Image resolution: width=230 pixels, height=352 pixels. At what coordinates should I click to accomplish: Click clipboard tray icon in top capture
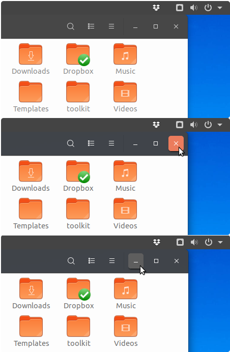click(x=180, y=8)
